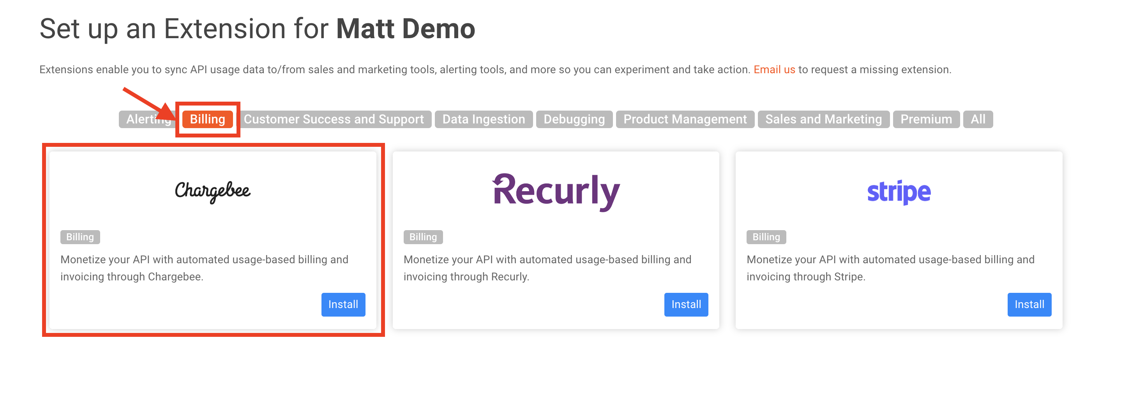Click the Billing tag on Stripe card
Image resolution: width=1130 pixels, height=419 pixels.
tap(766, 237)
